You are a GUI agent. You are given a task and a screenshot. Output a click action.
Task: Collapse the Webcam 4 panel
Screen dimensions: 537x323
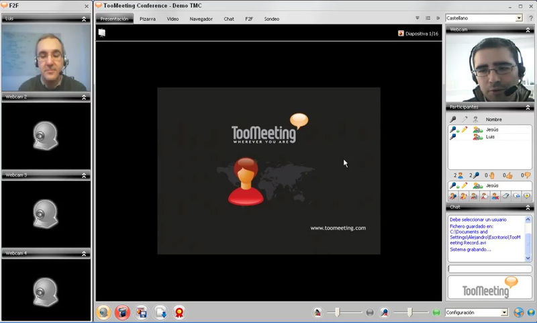[84, 254]
